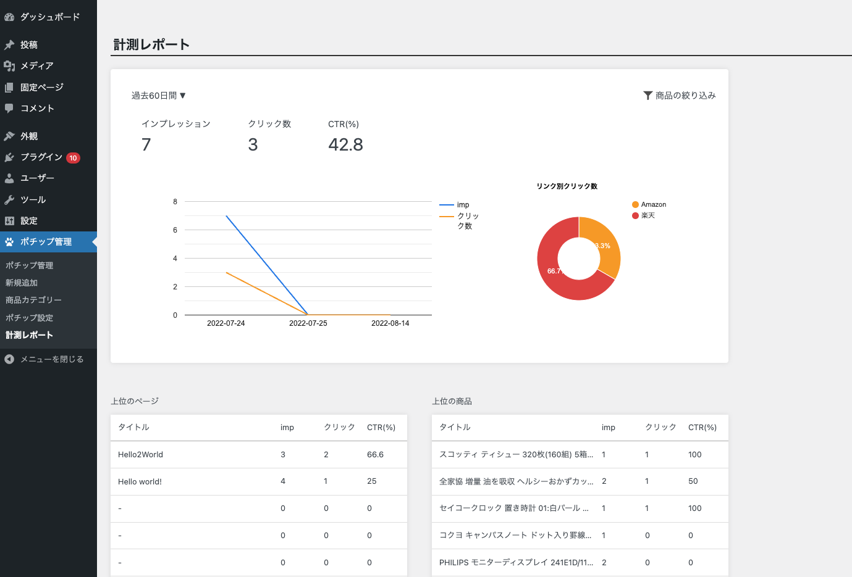Open the Hello world! page link

coord(141,481)
